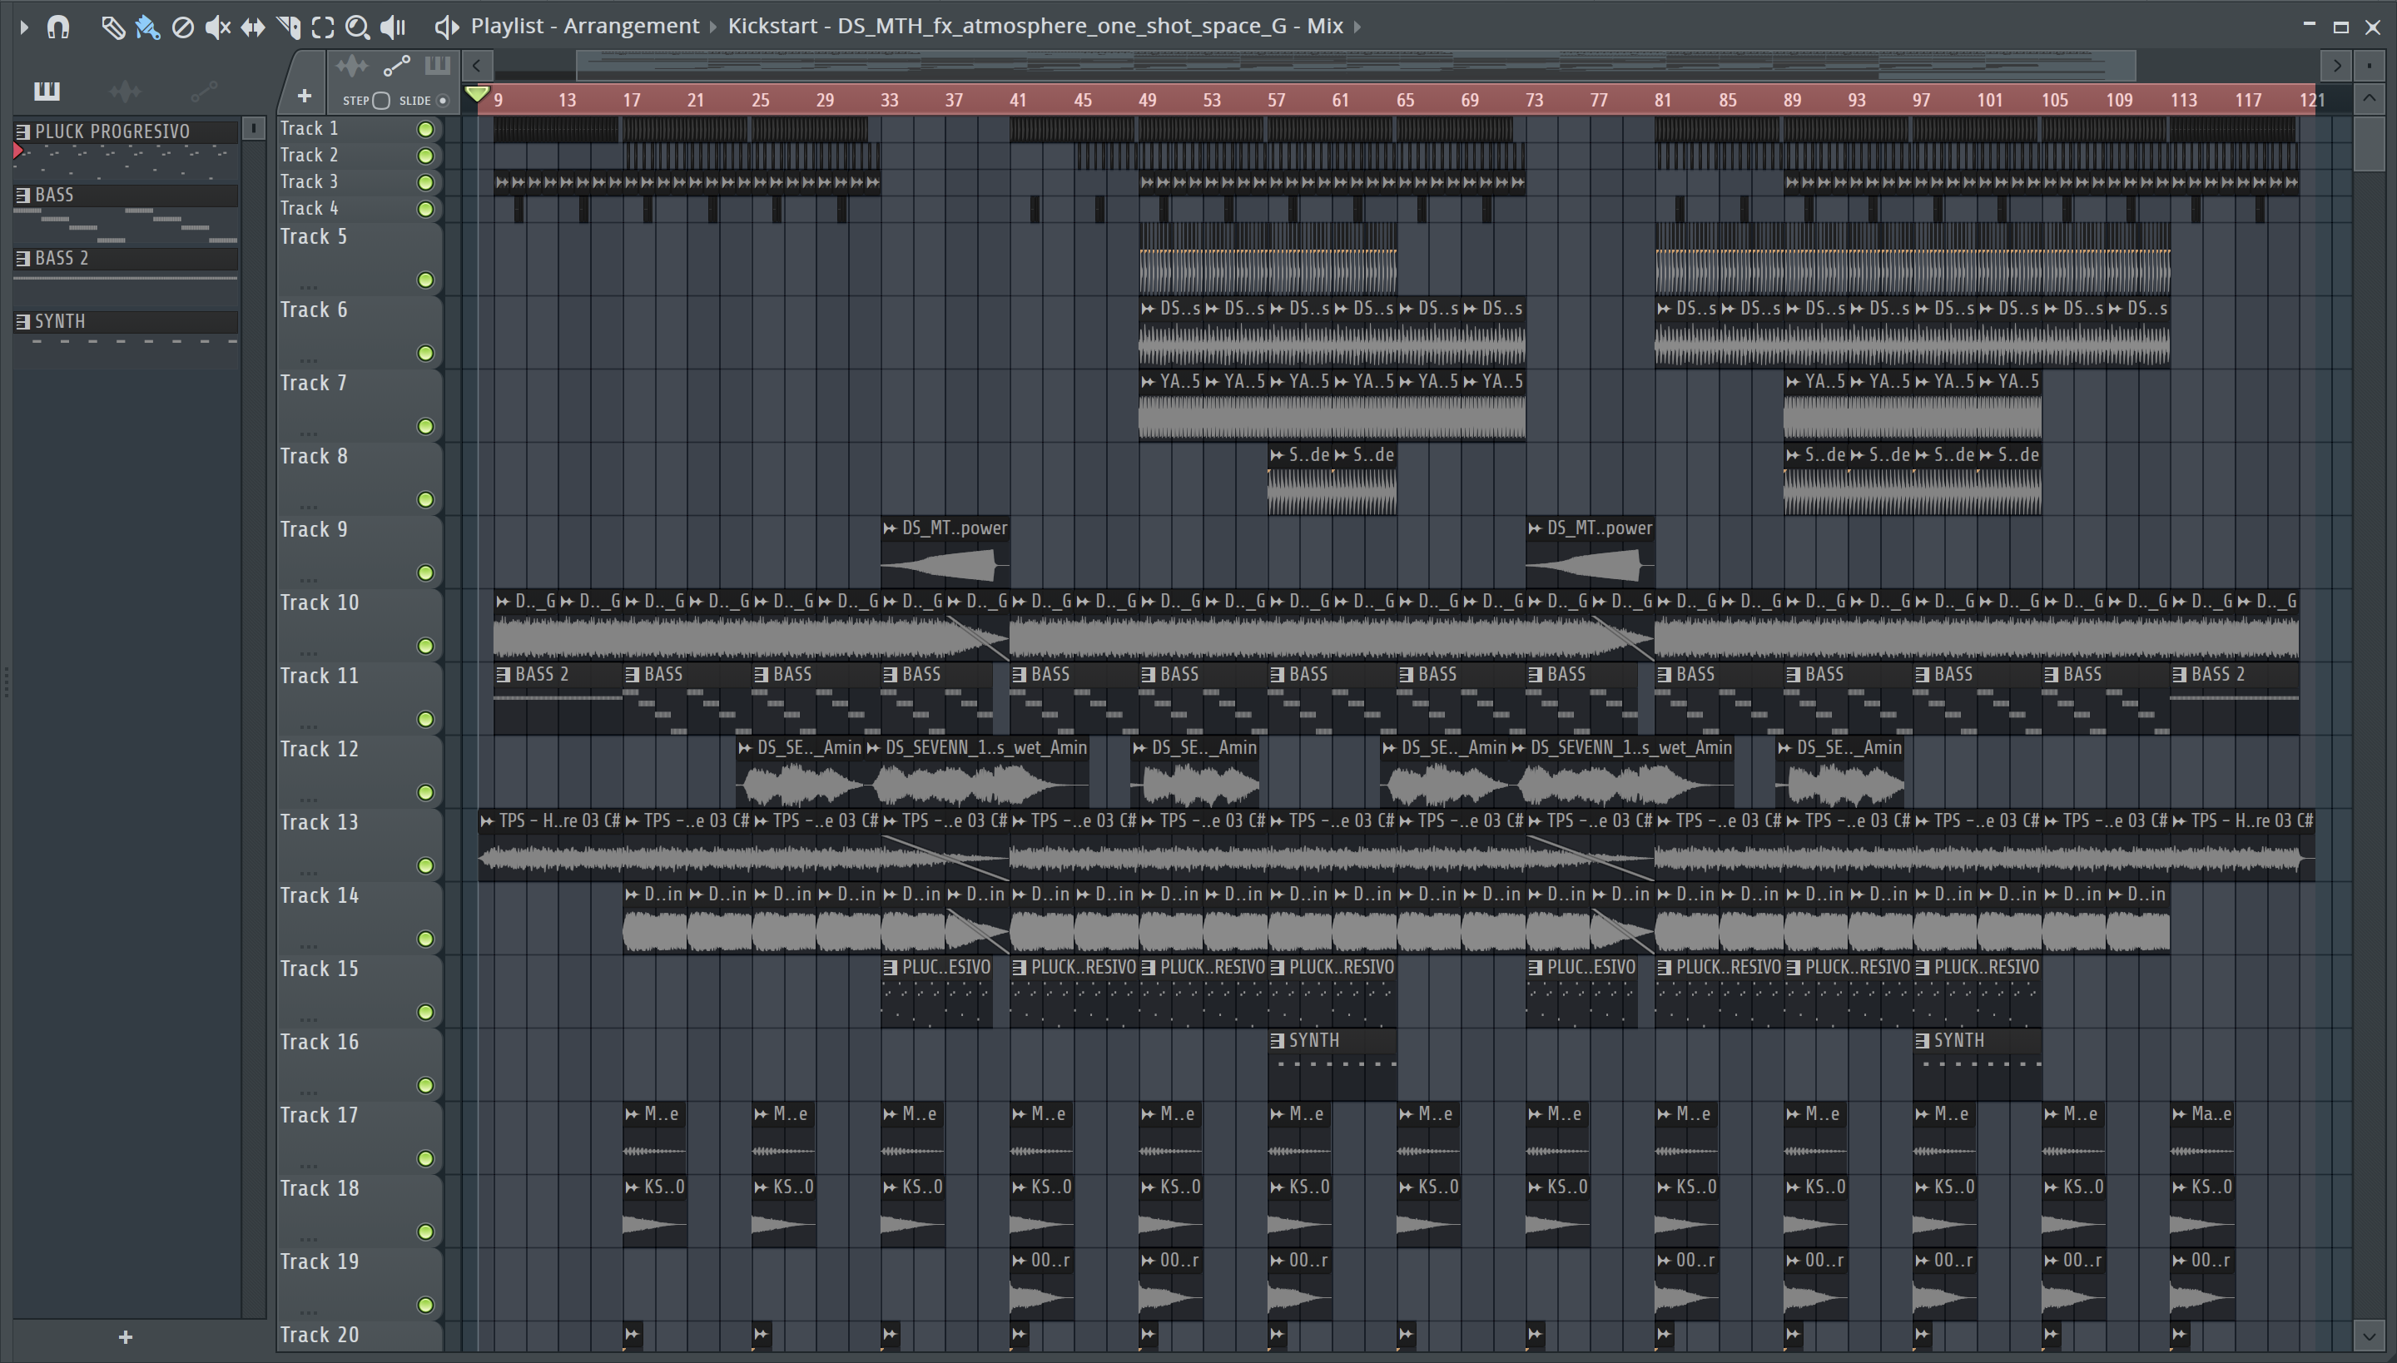The height and width of the screenshot is (1363, 2397).
Task: Open the options button beside horizontal scrollbar
Action: [2369, 66]
